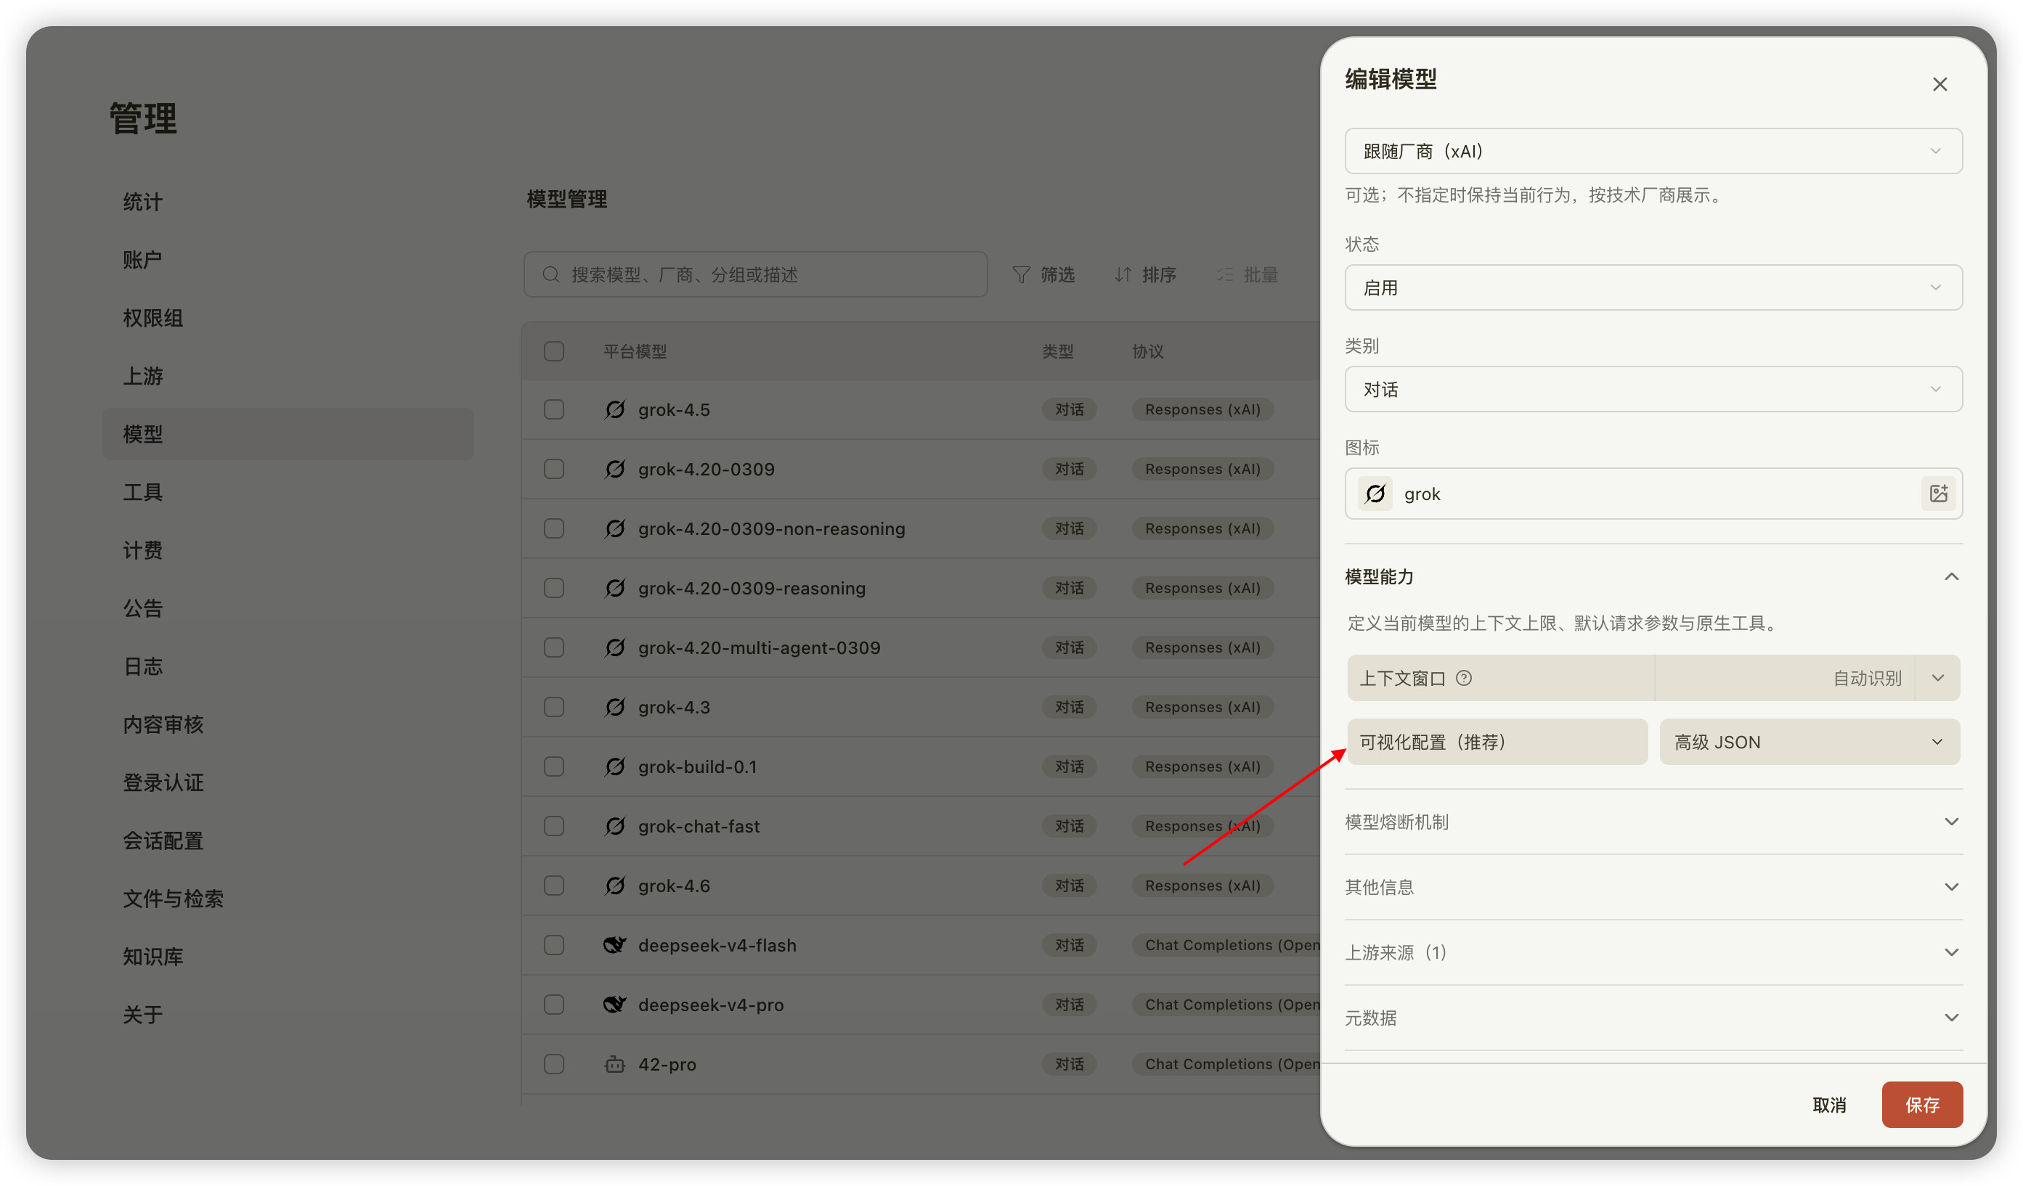Expand the 上游来源 (1) section

pos(1653,952)
